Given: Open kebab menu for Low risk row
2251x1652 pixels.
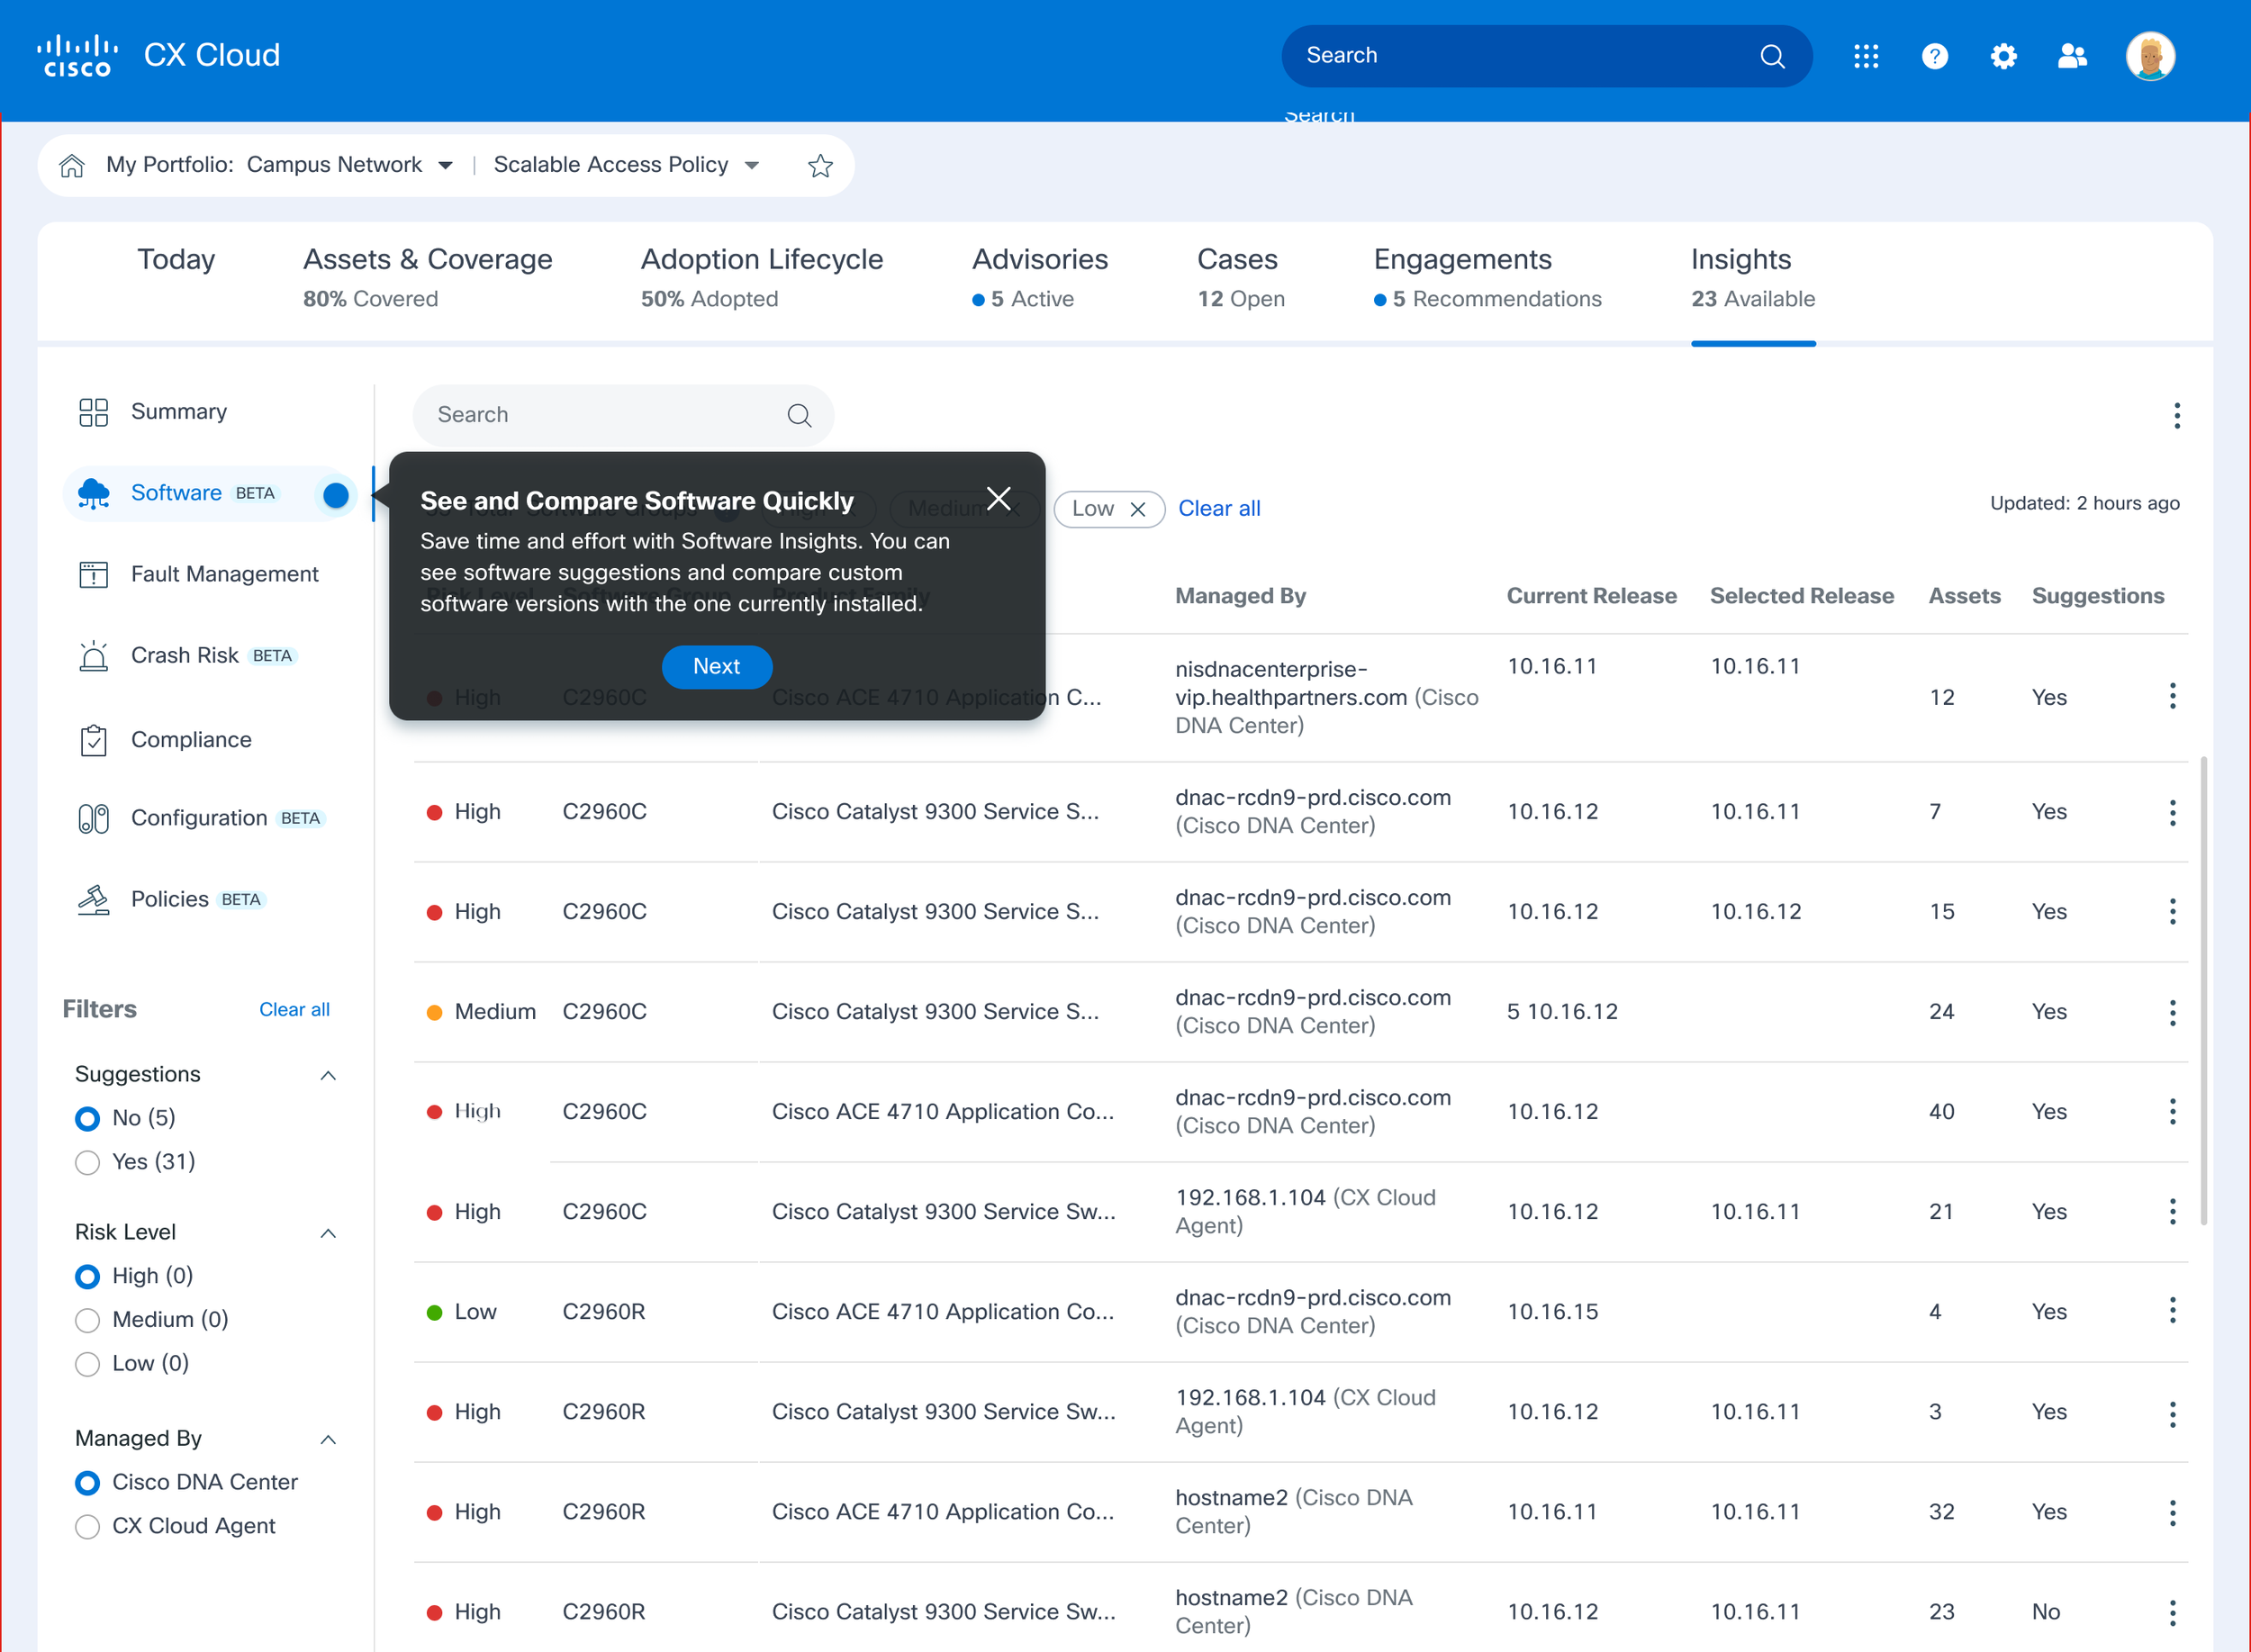Looking at the screenshot, I should (2172, 1311).
